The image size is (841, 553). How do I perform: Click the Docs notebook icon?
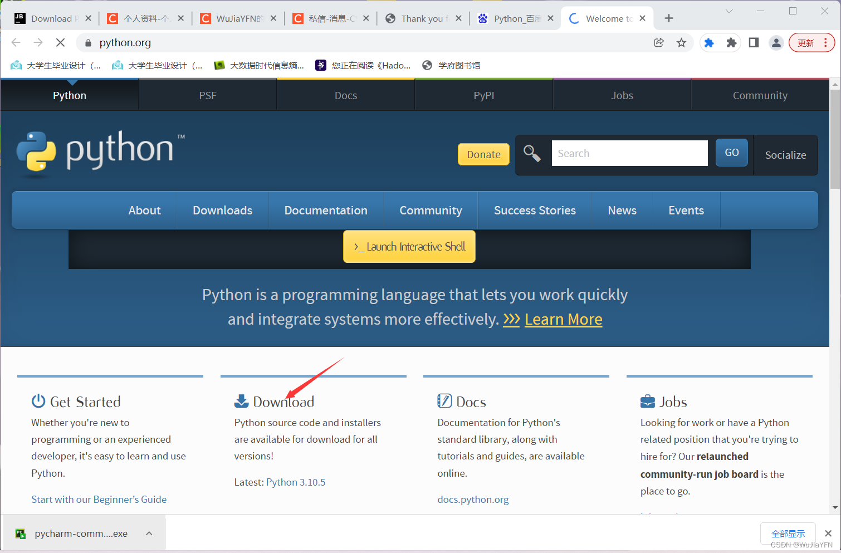point(444,401)
